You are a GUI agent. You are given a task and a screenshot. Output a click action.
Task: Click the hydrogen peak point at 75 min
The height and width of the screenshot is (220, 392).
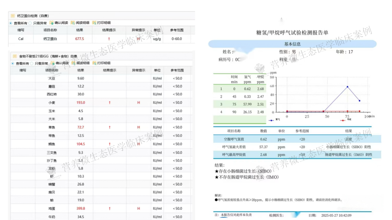[x=347, y=87]
